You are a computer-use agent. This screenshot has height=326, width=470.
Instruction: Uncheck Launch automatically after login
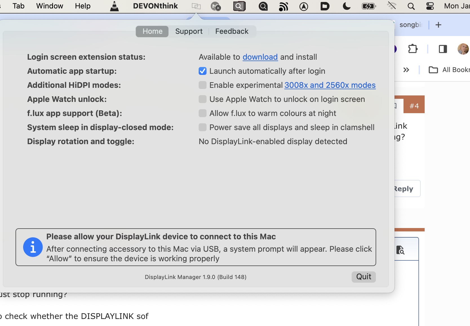pyautogui.click(x=203, y=71)
